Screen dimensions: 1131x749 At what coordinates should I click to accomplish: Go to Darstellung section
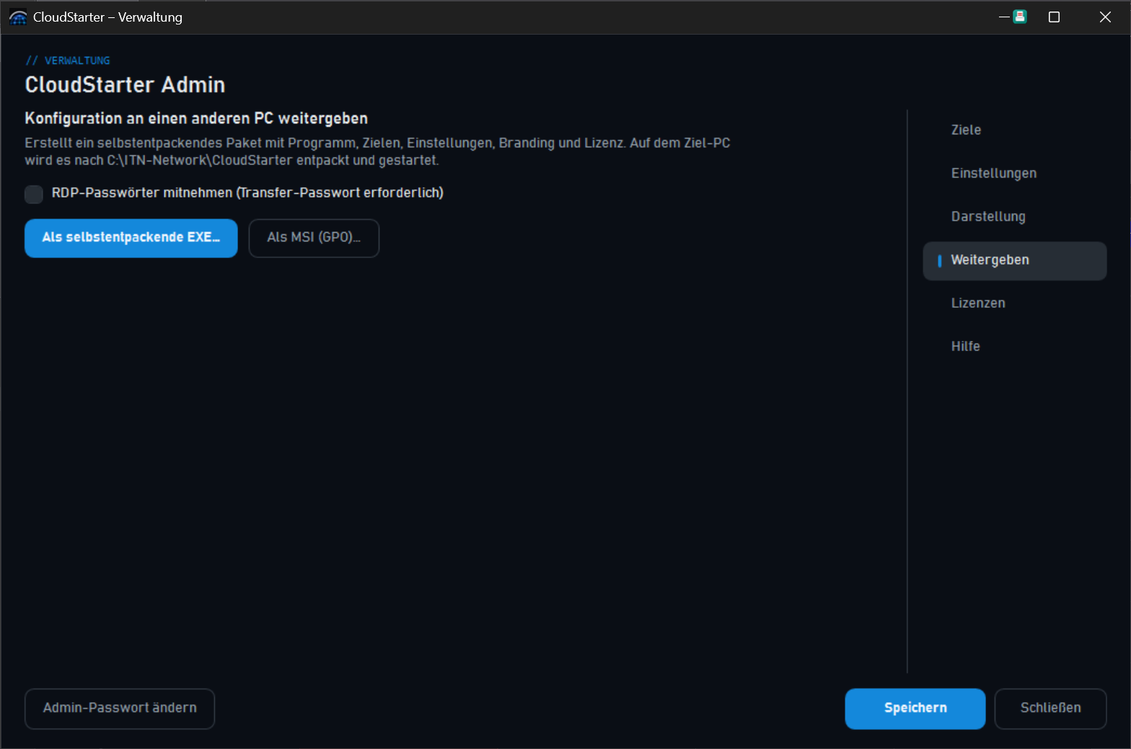tap(1014, 217)
